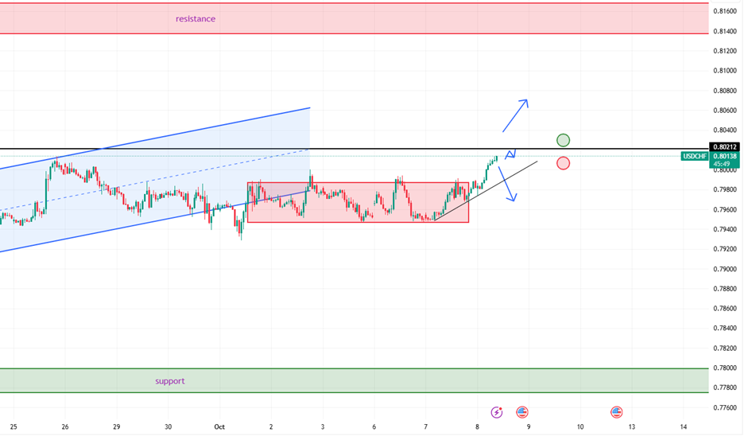Screen dimensions: 748x436
Task: Click the 'Oct' date on time axis
Action: 219,426
